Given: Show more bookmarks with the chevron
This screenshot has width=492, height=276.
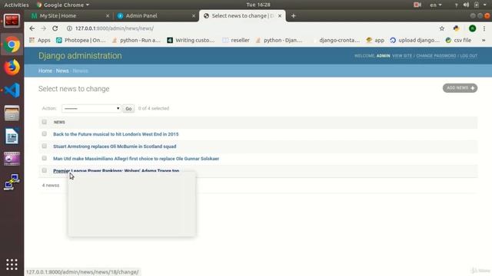Looking at the screenshot, I should click(x=484, y=40).
